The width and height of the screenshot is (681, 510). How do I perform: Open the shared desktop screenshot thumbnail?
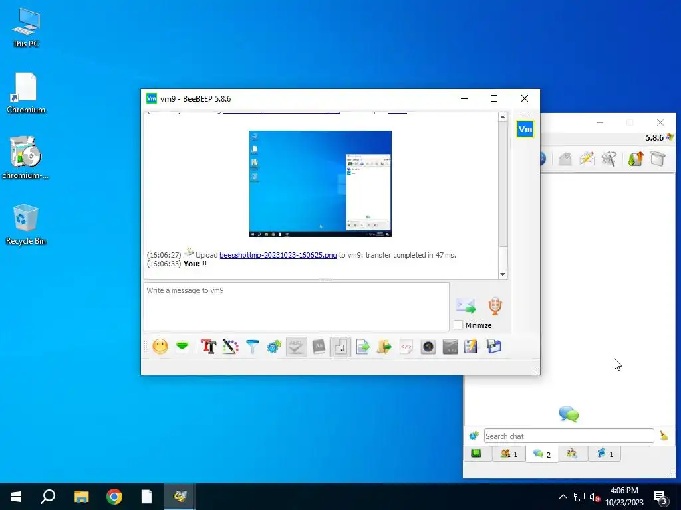[x=321, y=184]
